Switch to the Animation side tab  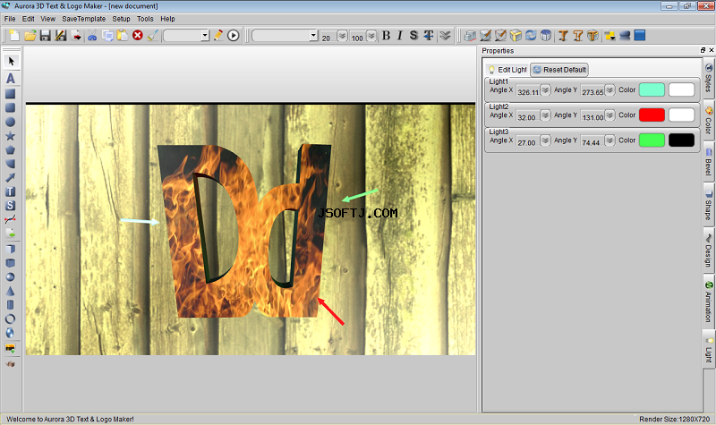(x=708, y=302)
